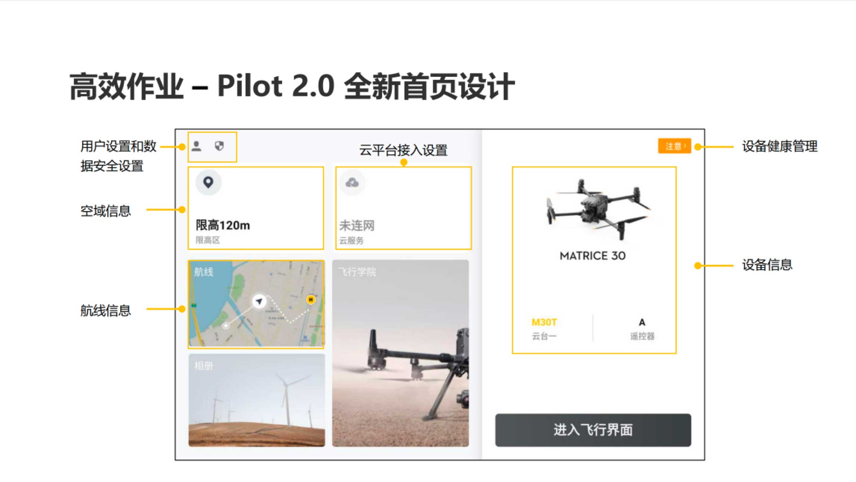Viewport: 856px width, 482px height.
Task: Click the Matrice 30 drone image
Action: (597, 208)
